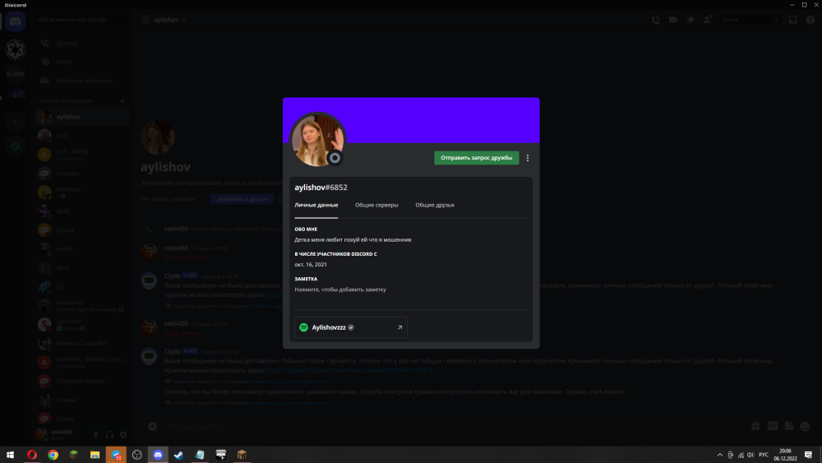Open the DM with Dungeon Master

tap(81, 381)
